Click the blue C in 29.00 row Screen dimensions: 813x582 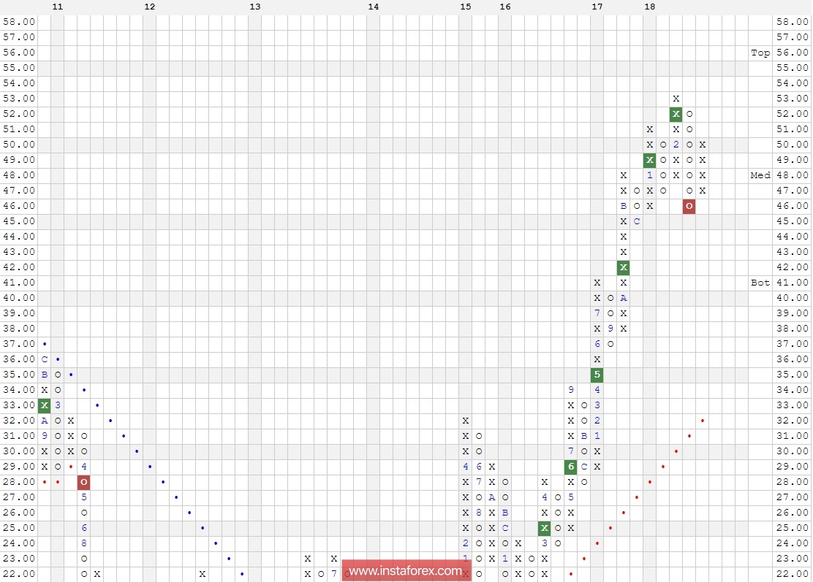coord(584,467)
